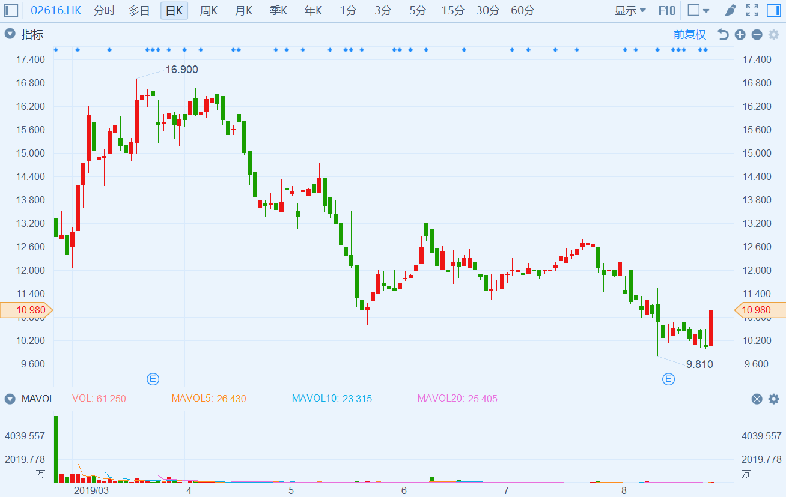
Task: Click the MAVOL20: 25.405 value
Action: (457, 399)
